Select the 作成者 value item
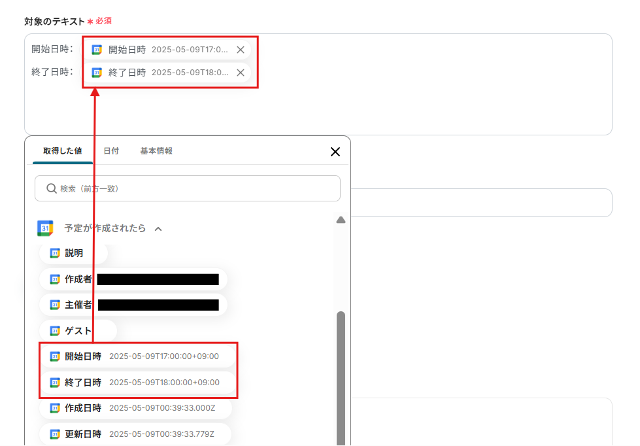640x446 pixels. click(x=133, y=279)
